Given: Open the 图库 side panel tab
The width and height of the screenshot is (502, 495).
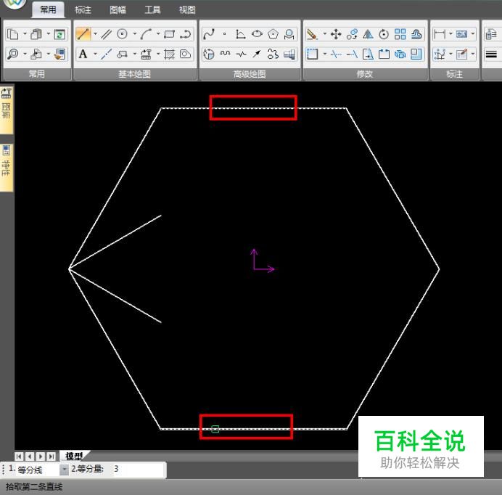Looking at the screenshot, I should point(7,110).
